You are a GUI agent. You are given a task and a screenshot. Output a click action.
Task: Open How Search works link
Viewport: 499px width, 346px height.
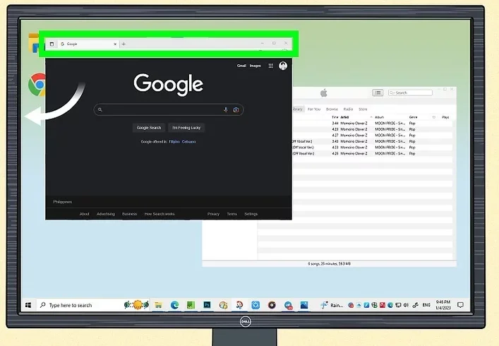coord(160,214)
